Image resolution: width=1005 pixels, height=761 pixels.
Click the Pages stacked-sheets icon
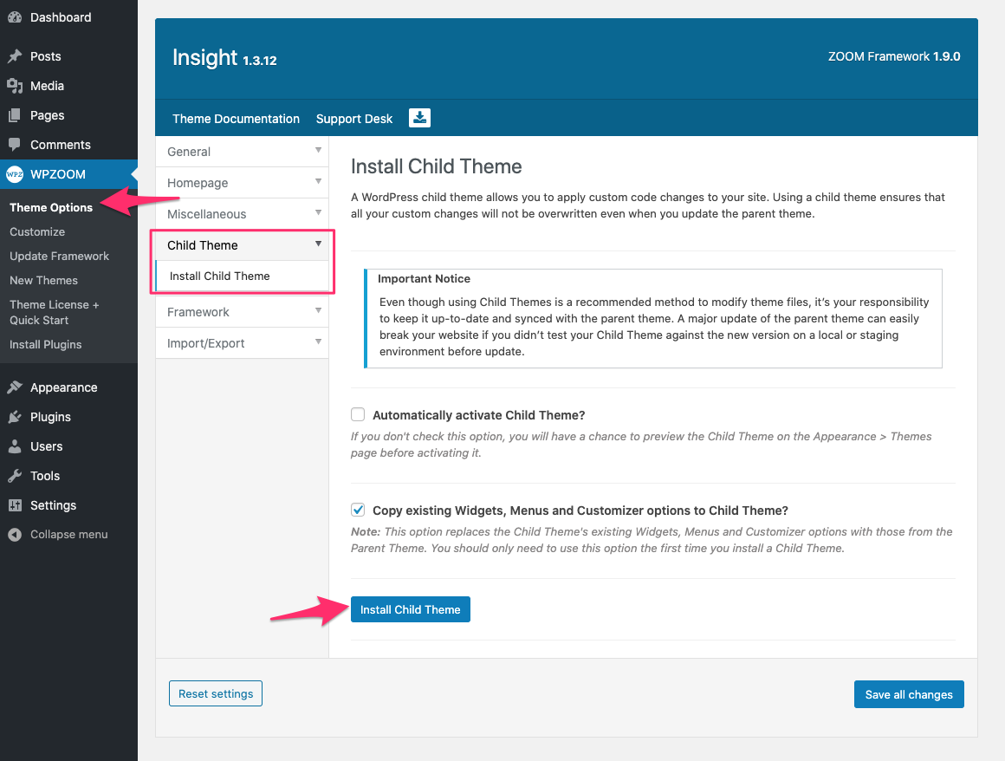15,115
